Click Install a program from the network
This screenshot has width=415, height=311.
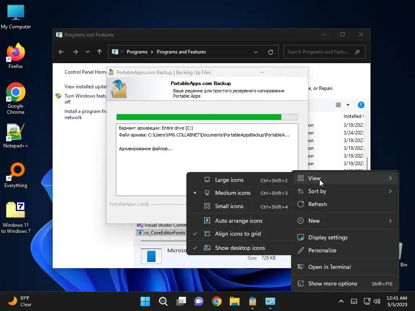tap(85, 114)
